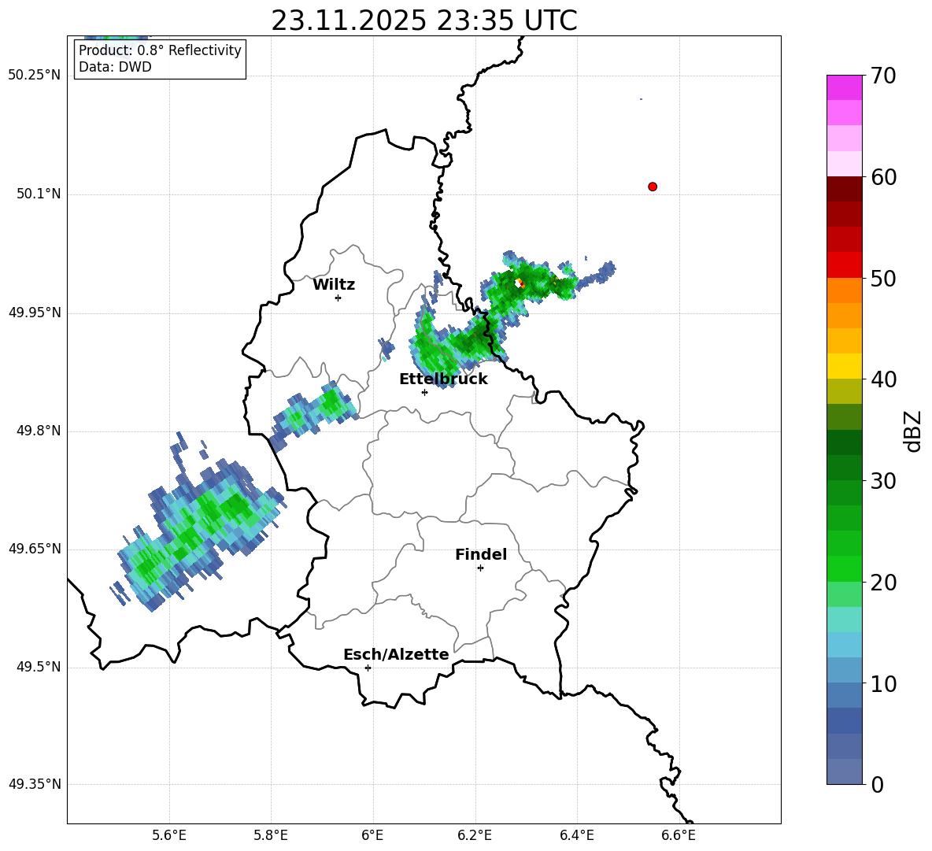Click the 49.65°N latitude label
Image resolution: width=932 pixels, height=851 pixels.
pyautogui.click(x=35, y=549)
